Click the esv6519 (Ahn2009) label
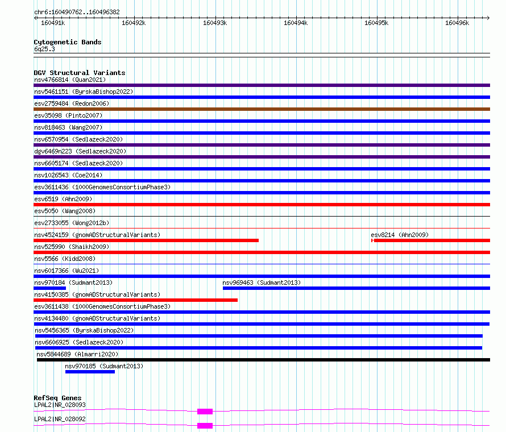This screenshot has width=506, height=432. pos(63,199)
